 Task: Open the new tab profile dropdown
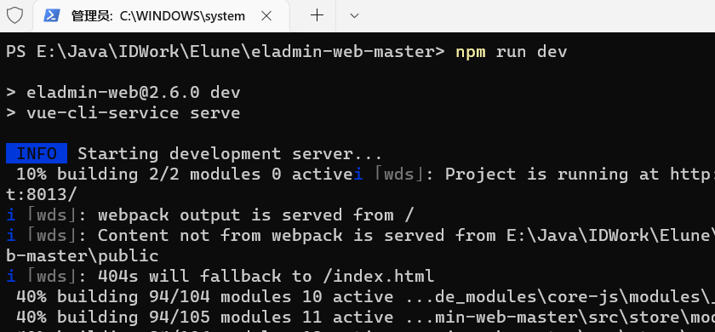(x=354, y=16)
